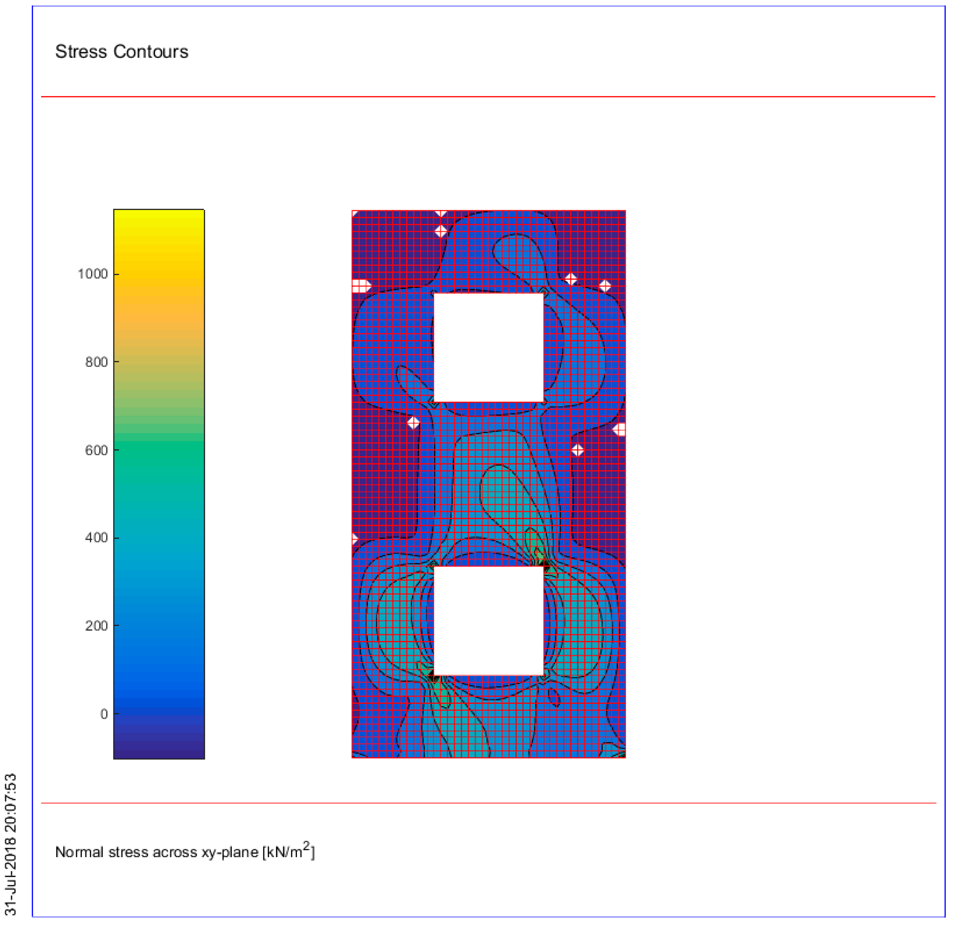Click the Stress Contours title text
Screen dimensions: 953x926
click(122, 51)
